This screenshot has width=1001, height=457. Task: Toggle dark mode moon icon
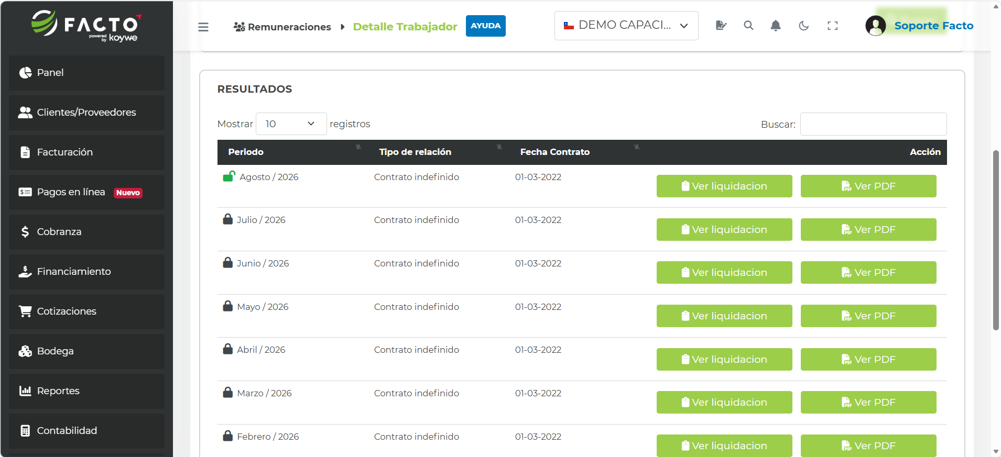[804, 25]
